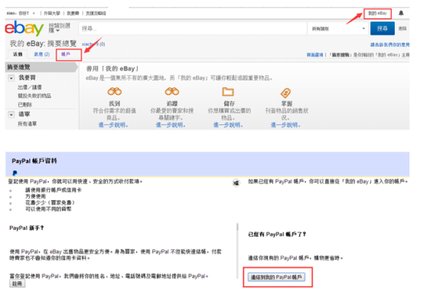Screen dimensions: 424x295
Task: Click 進一步說明 under 儲存
Action: pos(228,125)
